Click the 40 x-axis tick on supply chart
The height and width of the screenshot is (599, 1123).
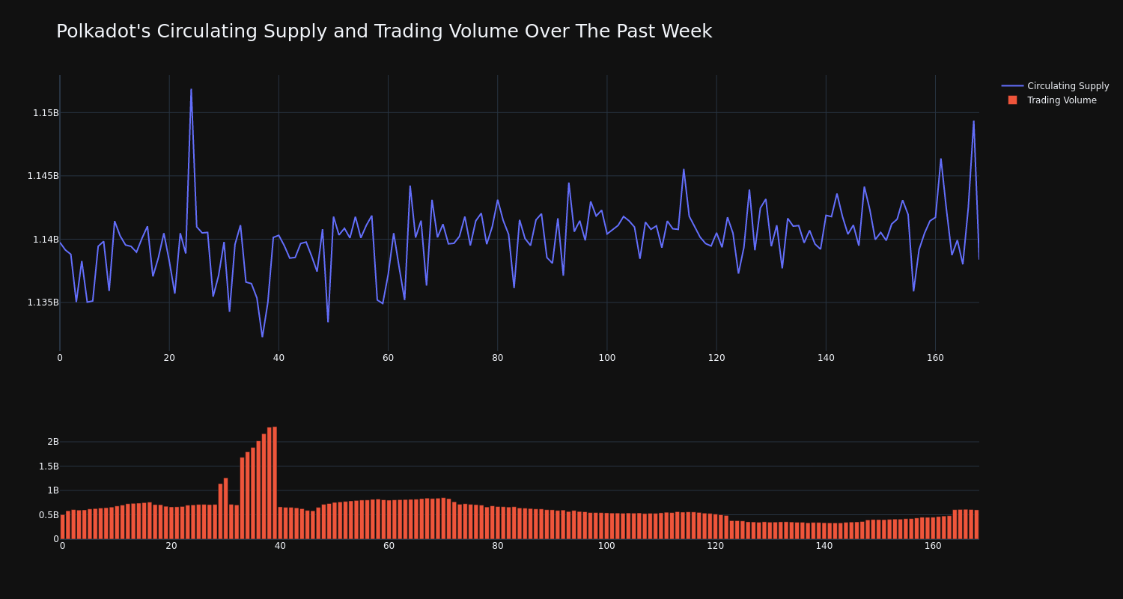pyautogui.click(x=279, y=358)
